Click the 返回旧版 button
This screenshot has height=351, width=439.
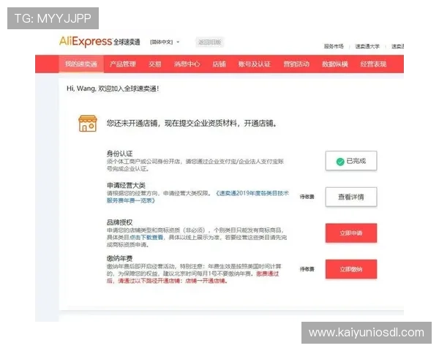[x=210, y=42]
